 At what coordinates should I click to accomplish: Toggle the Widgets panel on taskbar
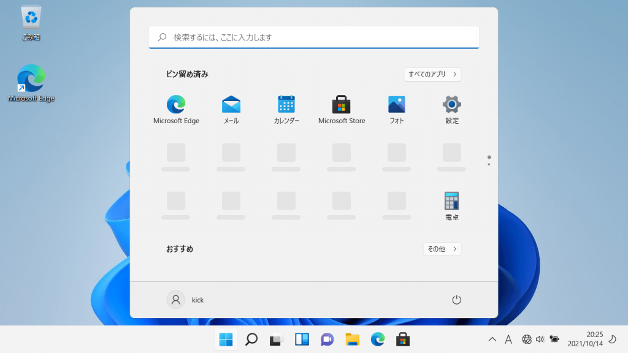coord(302,340)
